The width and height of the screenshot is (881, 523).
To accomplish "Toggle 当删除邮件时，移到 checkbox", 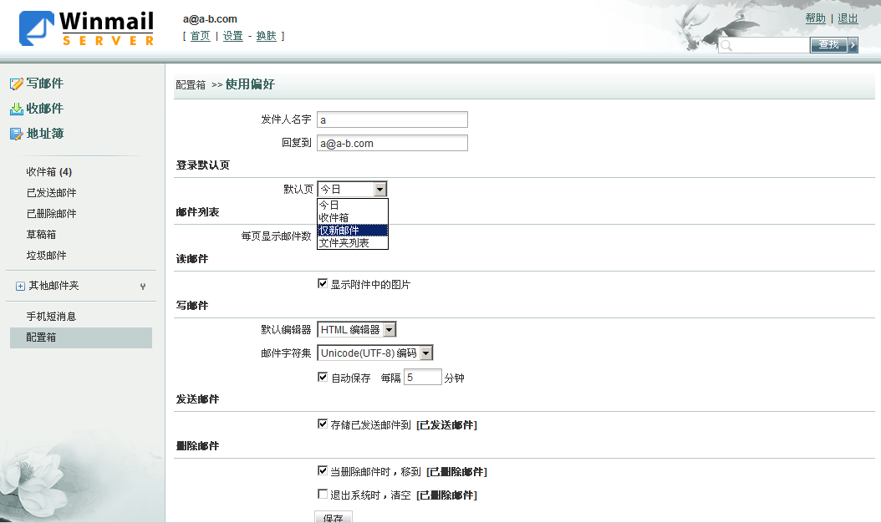I will click(323, 470).
